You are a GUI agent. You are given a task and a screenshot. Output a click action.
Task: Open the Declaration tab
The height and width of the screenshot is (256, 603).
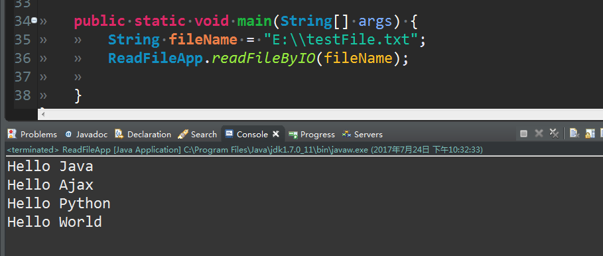[143, 134]
